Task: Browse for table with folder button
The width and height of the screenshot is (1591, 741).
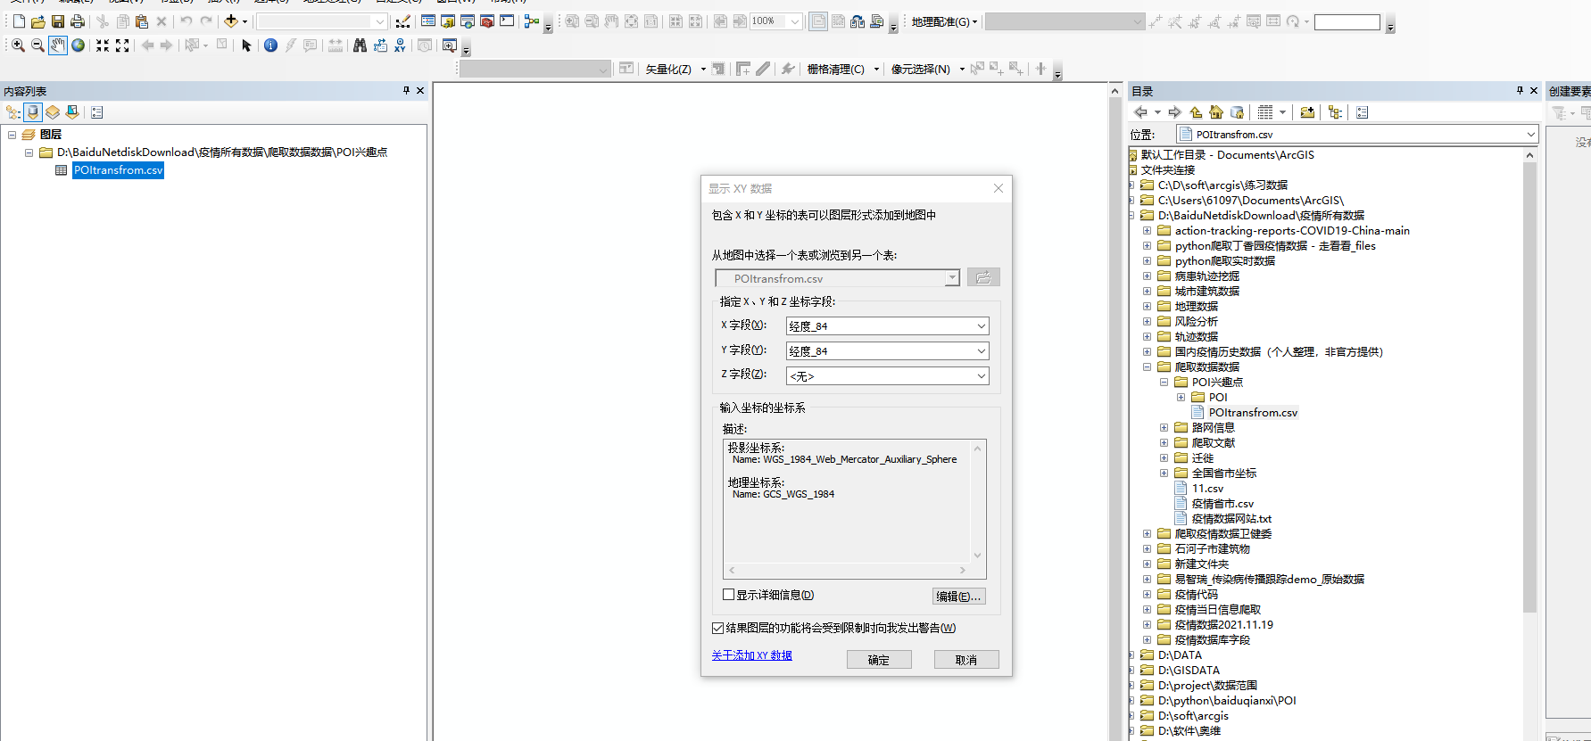Action: pyautogui.click(x=983, y=278)
